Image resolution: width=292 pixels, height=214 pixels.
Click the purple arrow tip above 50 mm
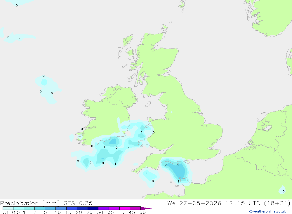146,208
